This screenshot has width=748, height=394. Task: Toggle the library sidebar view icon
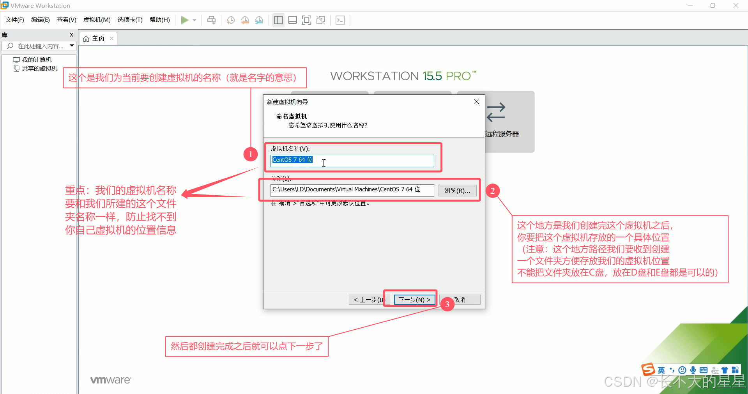[x=278, y=20]
